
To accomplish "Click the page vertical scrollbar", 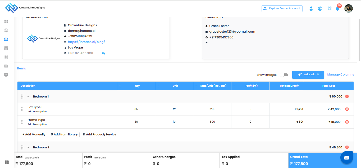I will [359, 40].
